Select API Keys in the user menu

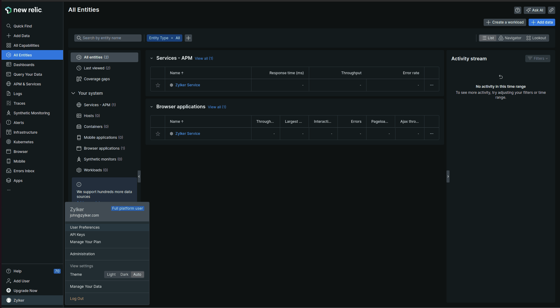pyautogui.click(x=78, y=235)
